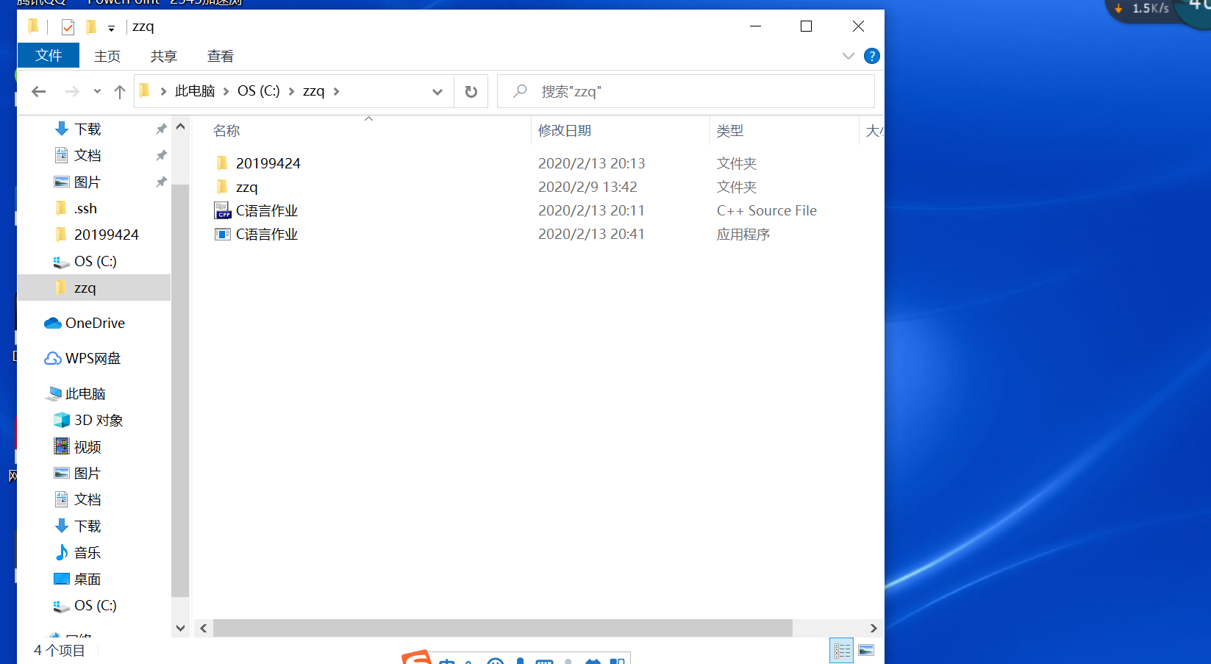The height and width of the screenshot is (664, 1211).
Task: Select the C语言作业 C++ source file
Action: coord(267,210)
